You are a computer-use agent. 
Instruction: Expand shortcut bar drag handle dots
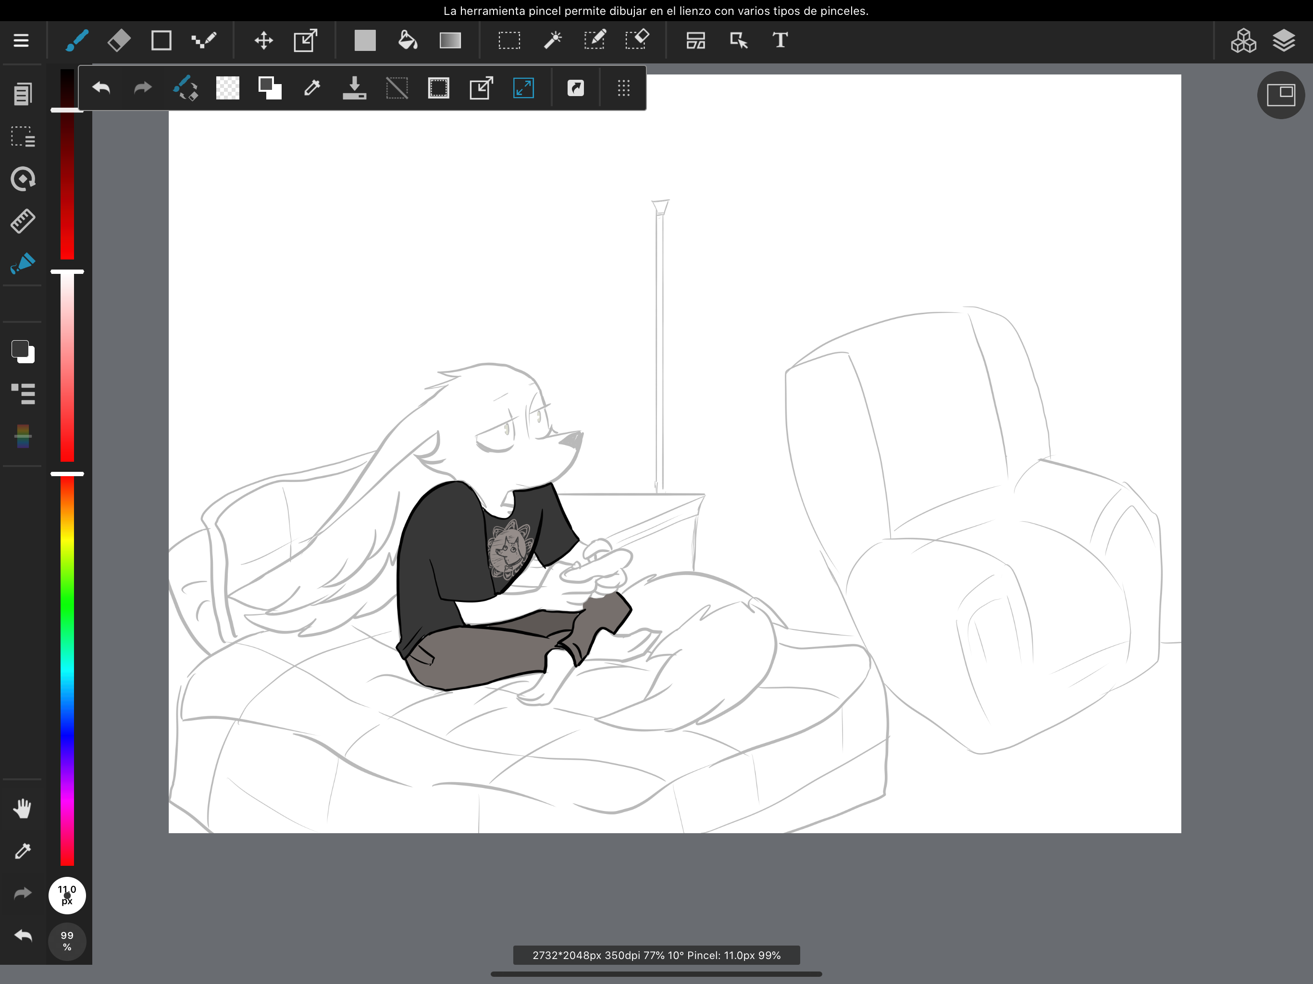click(623, 88)
